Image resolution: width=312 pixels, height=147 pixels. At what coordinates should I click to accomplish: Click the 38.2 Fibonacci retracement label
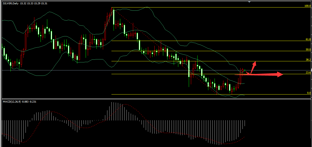point(308,60)
